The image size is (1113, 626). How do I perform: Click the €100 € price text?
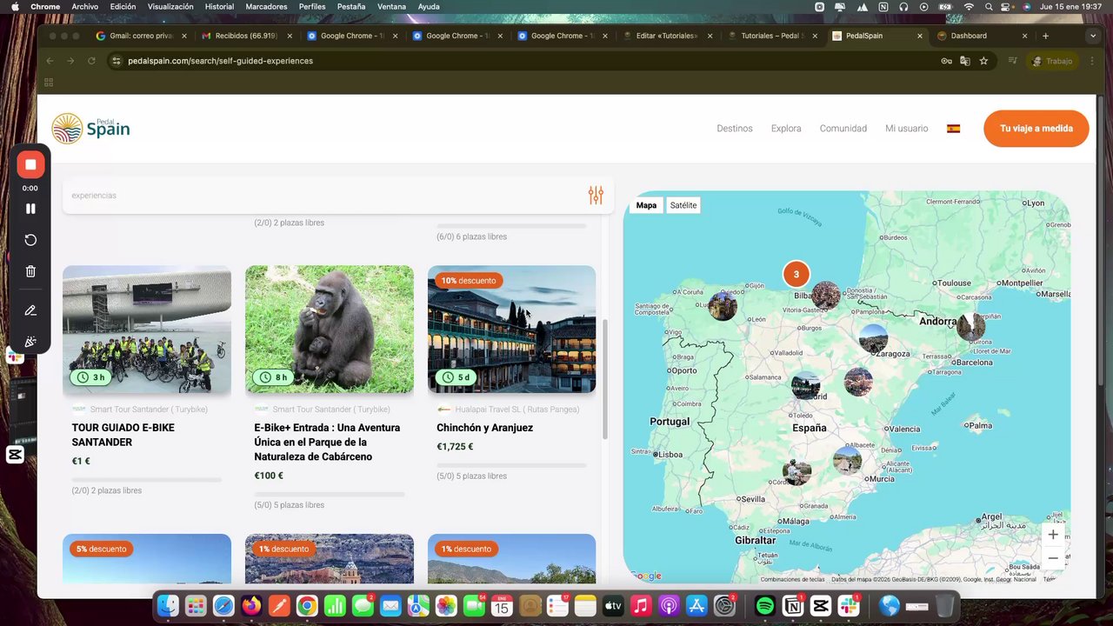pyautogui.click(x=269, y=476)
